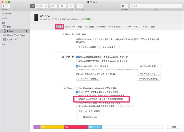Click the red App storage segment

76,127
